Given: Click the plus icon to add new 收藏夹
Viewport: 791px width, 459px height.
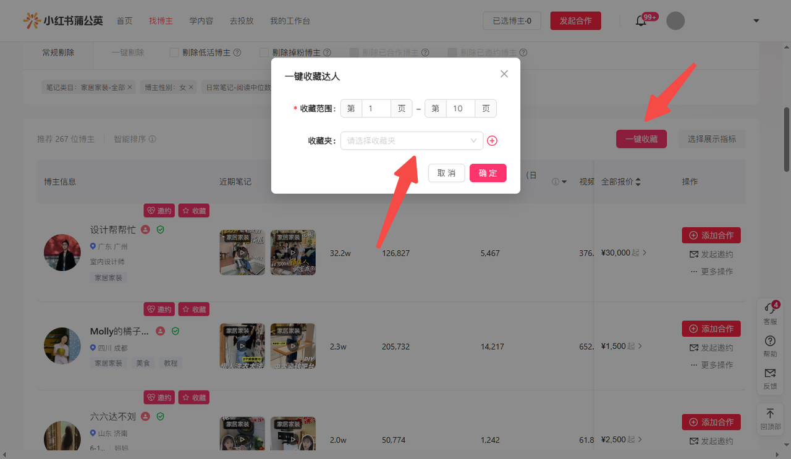Looking at the screenshot, I should click(x=492, y=141).
